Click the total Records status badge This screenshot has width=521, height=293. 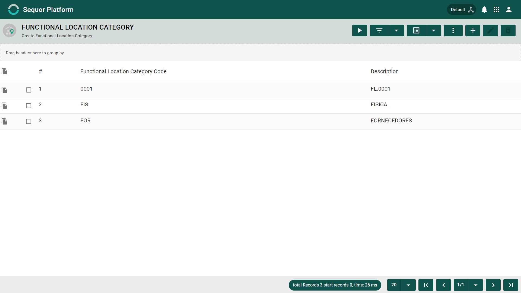tap(335, 285)
